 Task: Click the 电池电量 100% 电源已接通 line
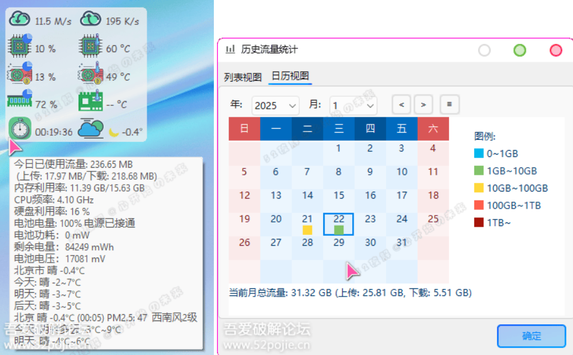[75, 223]
